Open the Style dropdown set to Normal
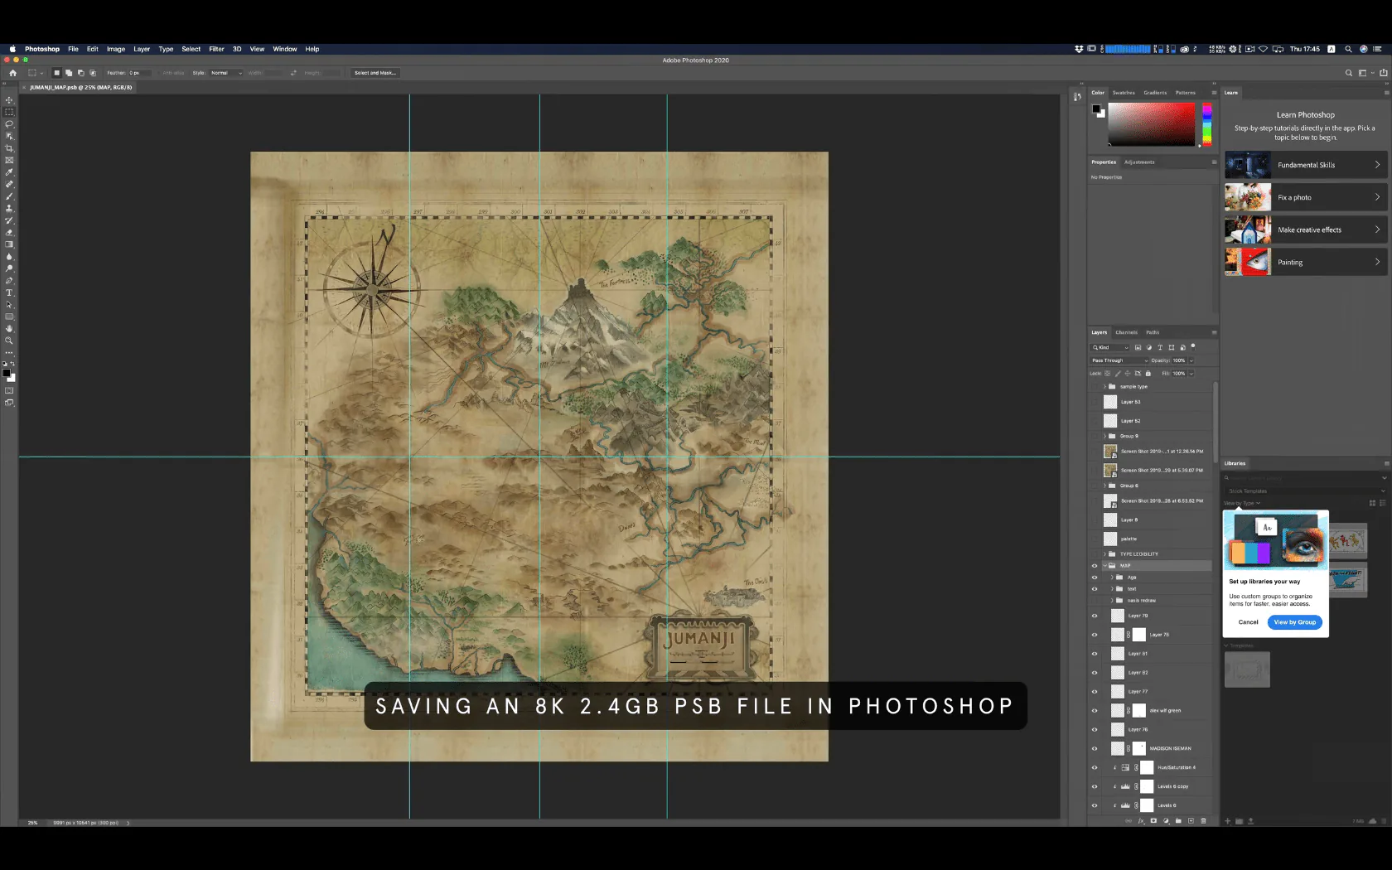 click(226, 73)
